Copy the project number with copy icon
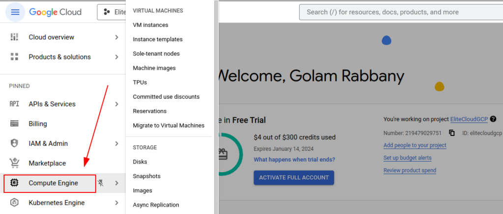 click(x=451, y=133)
